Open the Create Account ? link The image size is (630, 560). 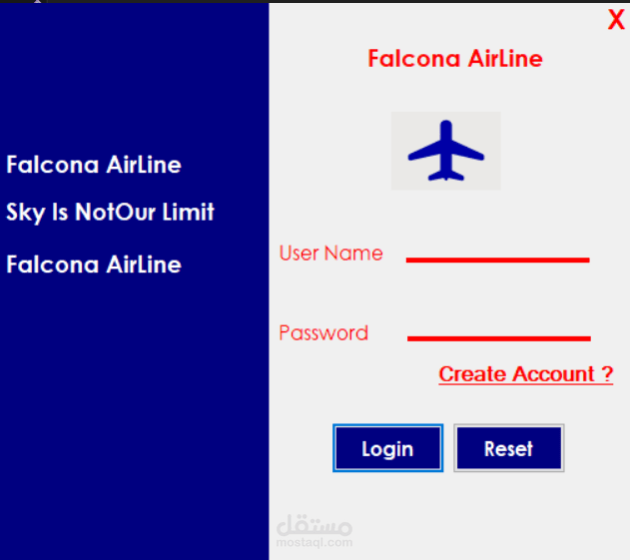pyautogui.click(x=525, y=374)
